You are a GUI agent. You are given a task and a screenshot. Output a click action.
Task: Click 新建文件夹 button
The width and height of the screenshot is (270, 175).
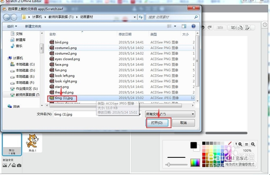(x=33, y=26)
